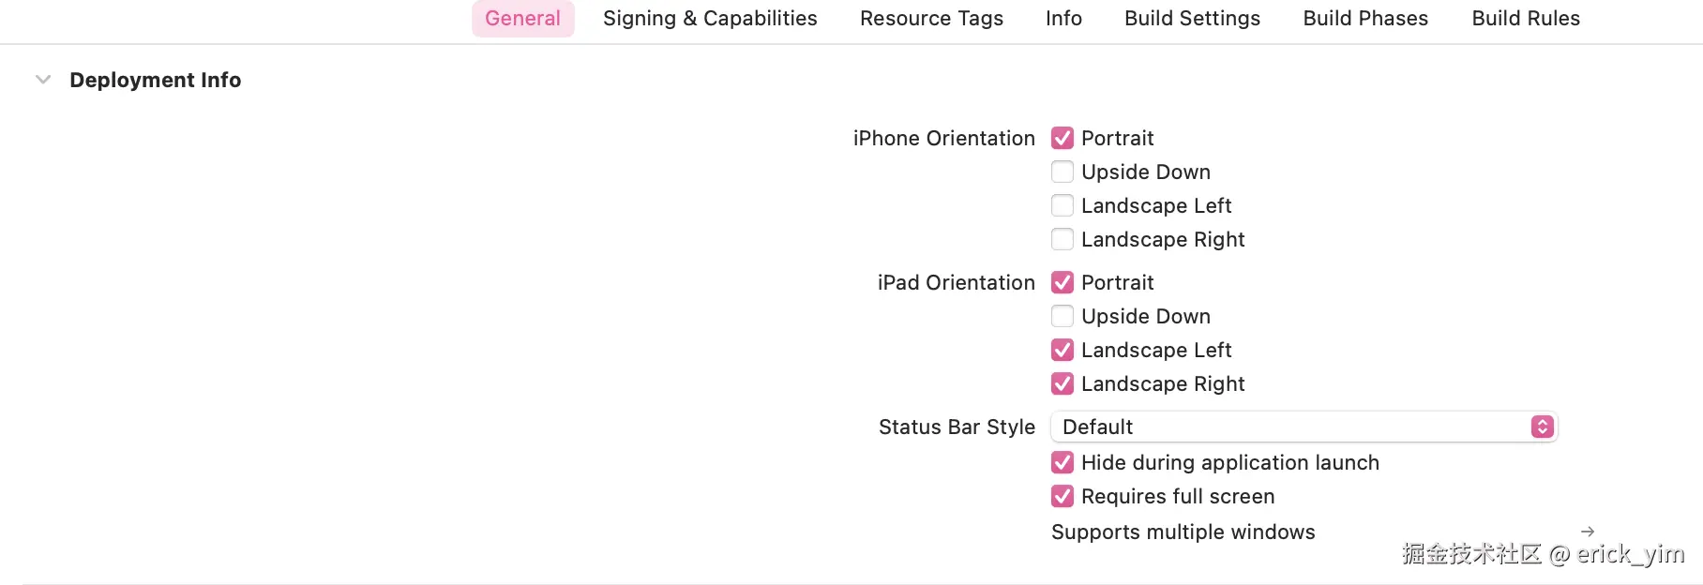
Task: Uncheck Landscape Right under iPad Orientation
Action: click(1062, 384)
